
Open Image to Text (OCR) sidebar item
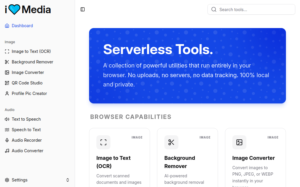coord(31,51)
